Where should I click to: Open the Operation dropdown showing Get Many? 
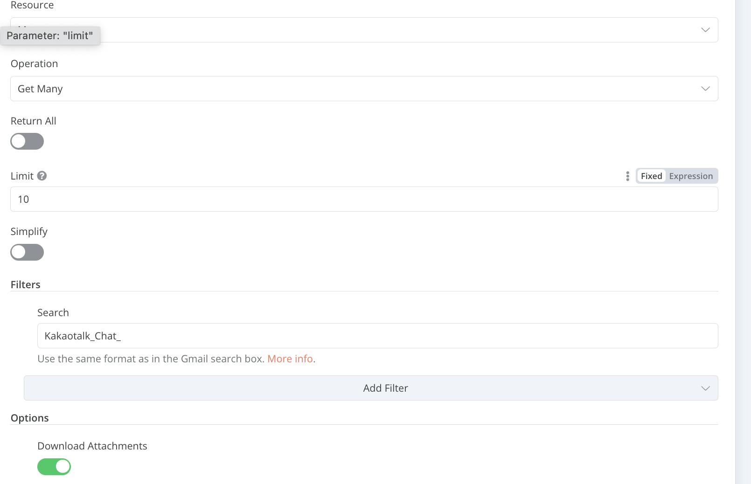[364, 89]
